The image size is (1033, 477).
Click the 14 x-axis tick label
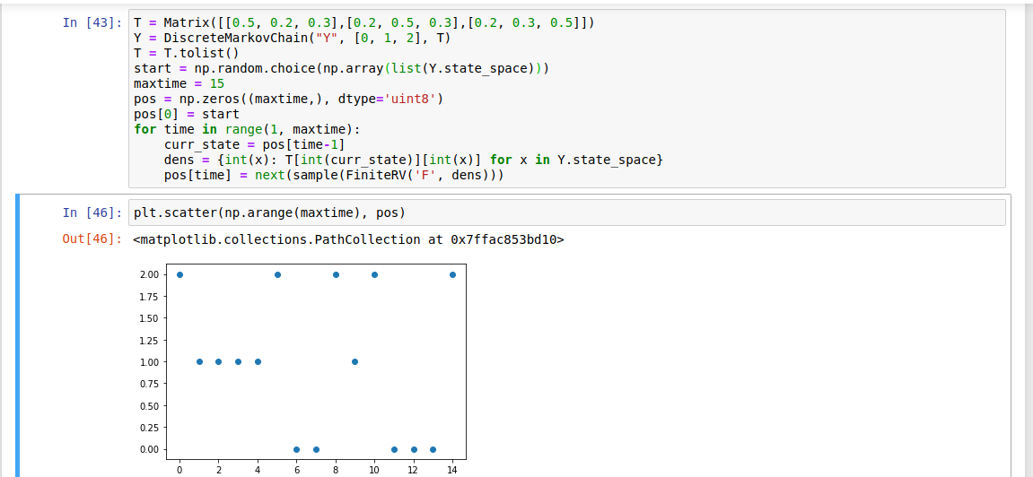pos(452,471)
